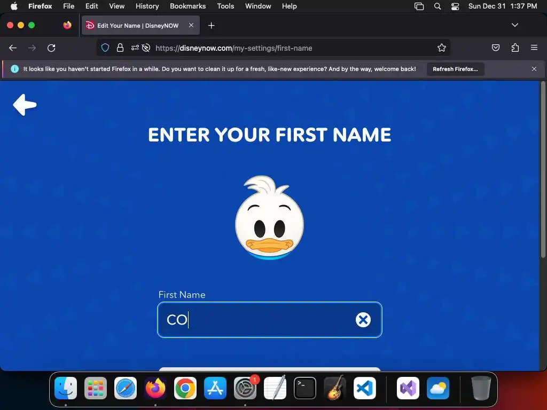Click the page vertical scrollbar
Viewport: 547px width, 410px height.
(x=543, y=171)
